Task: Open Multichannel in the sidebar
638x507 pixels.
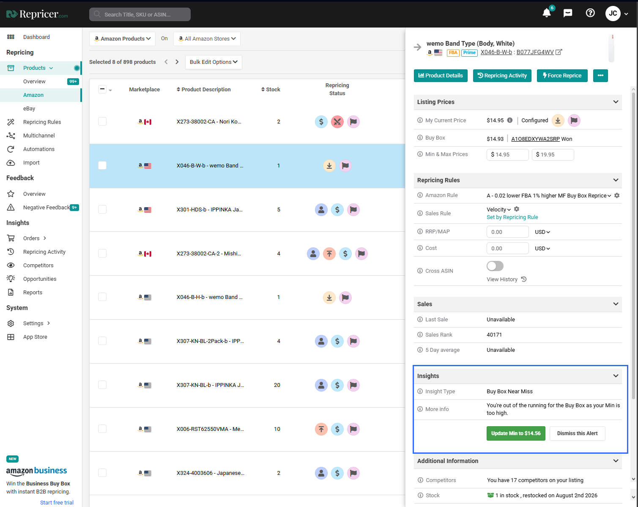Action: [x=39, y=136]
